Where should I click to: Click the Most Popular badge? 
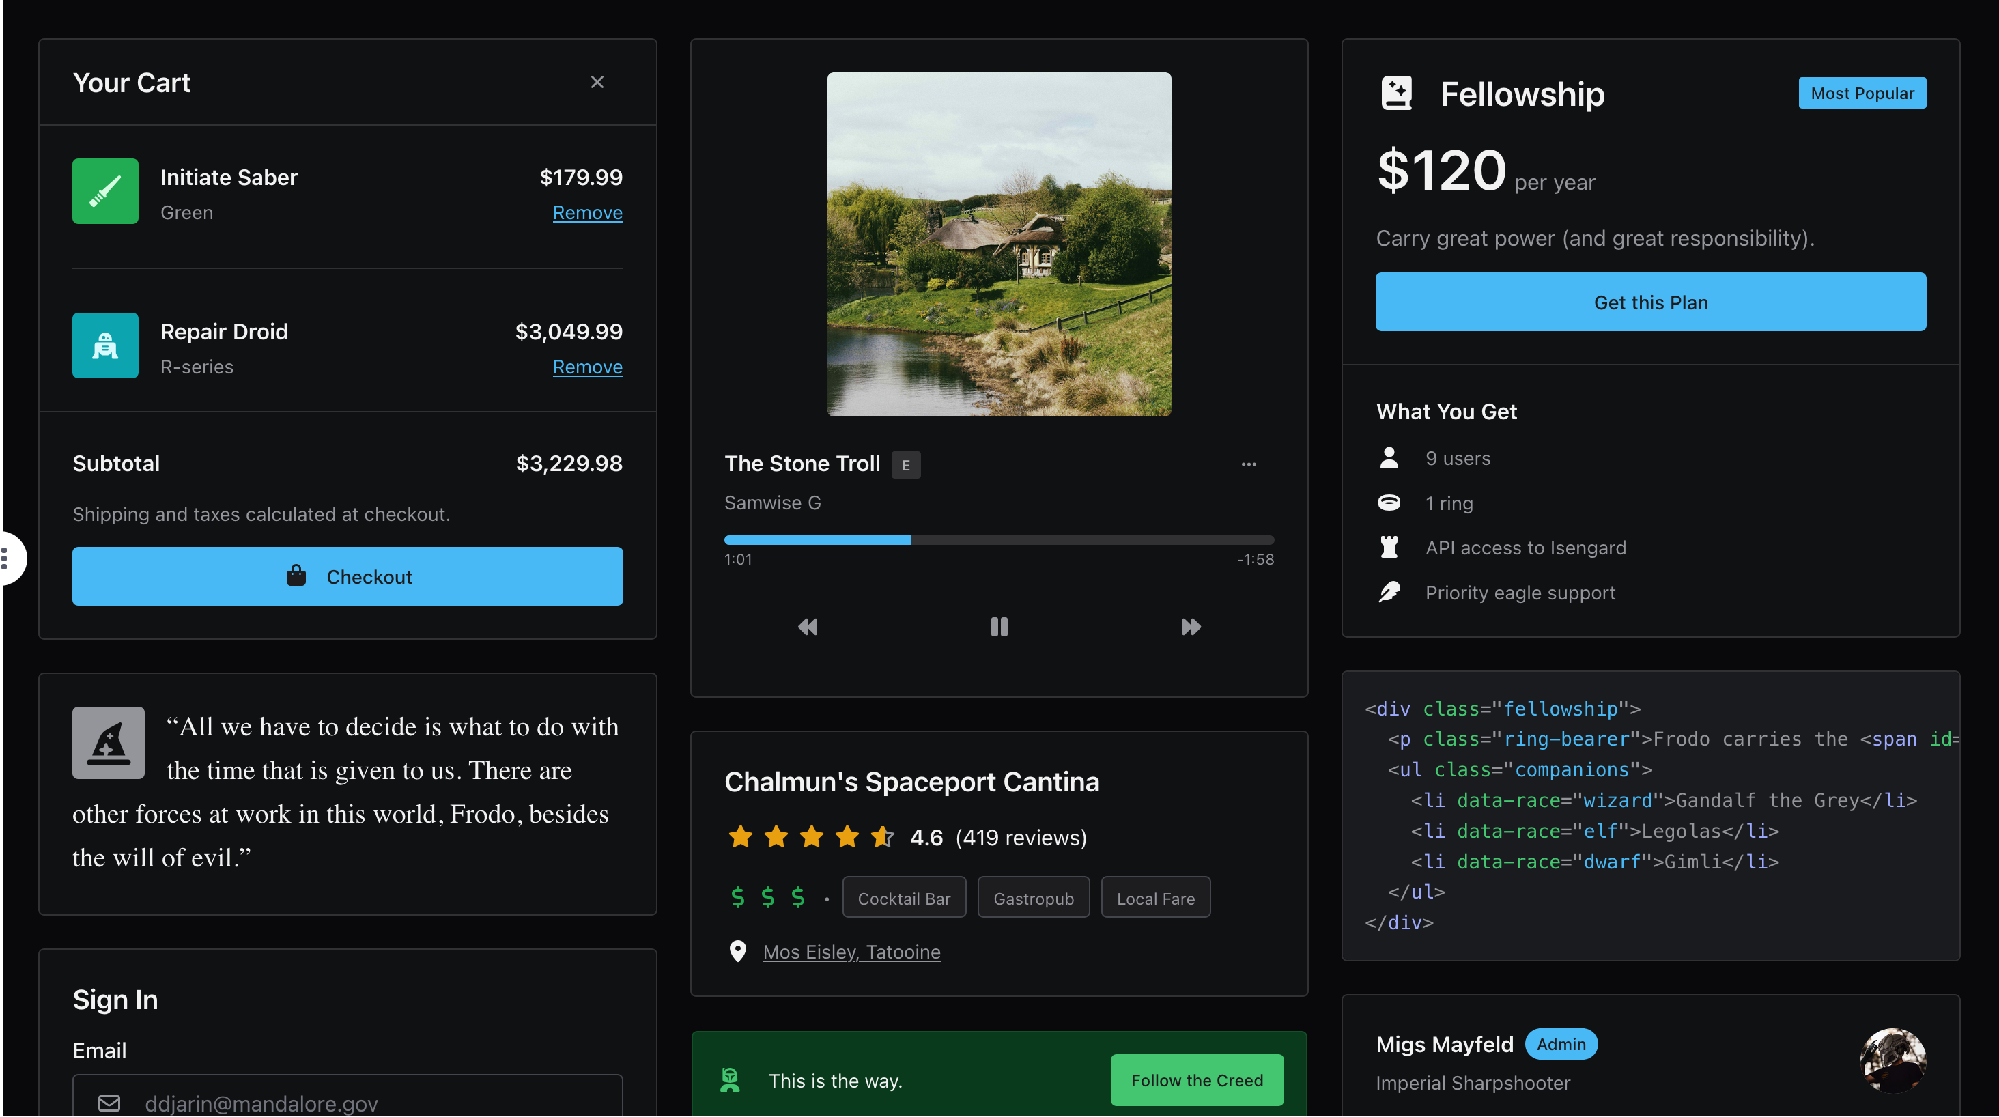[1862, 93]
